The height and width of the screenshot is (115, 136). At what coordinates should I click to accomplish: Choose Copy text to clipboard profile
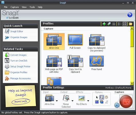tap(75, 64)
